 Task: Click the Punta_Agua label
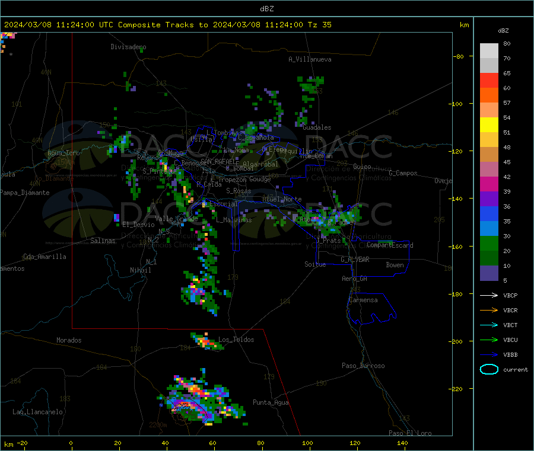pos(271,402)
